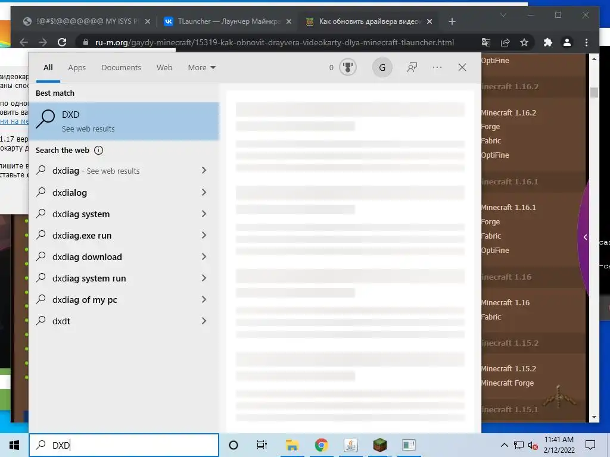
Task: Open the More dropdown in search filters
Action: pyautogui.click(x=201, y=68)
